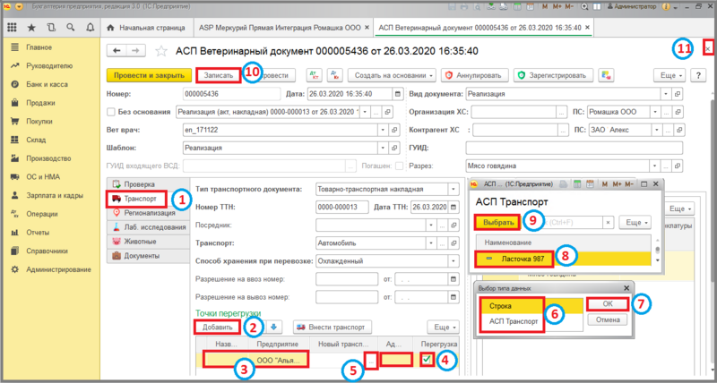Click the Зарегистрировать button
The height and width of the screenshot is (383, 717).
pyautogui.click(x=553, y=75)
